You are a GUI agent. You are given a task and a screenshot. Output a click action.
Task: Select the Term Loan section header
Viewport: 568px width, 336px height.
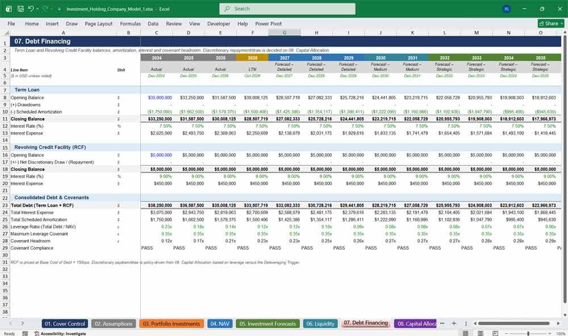[x=27, y=90]
